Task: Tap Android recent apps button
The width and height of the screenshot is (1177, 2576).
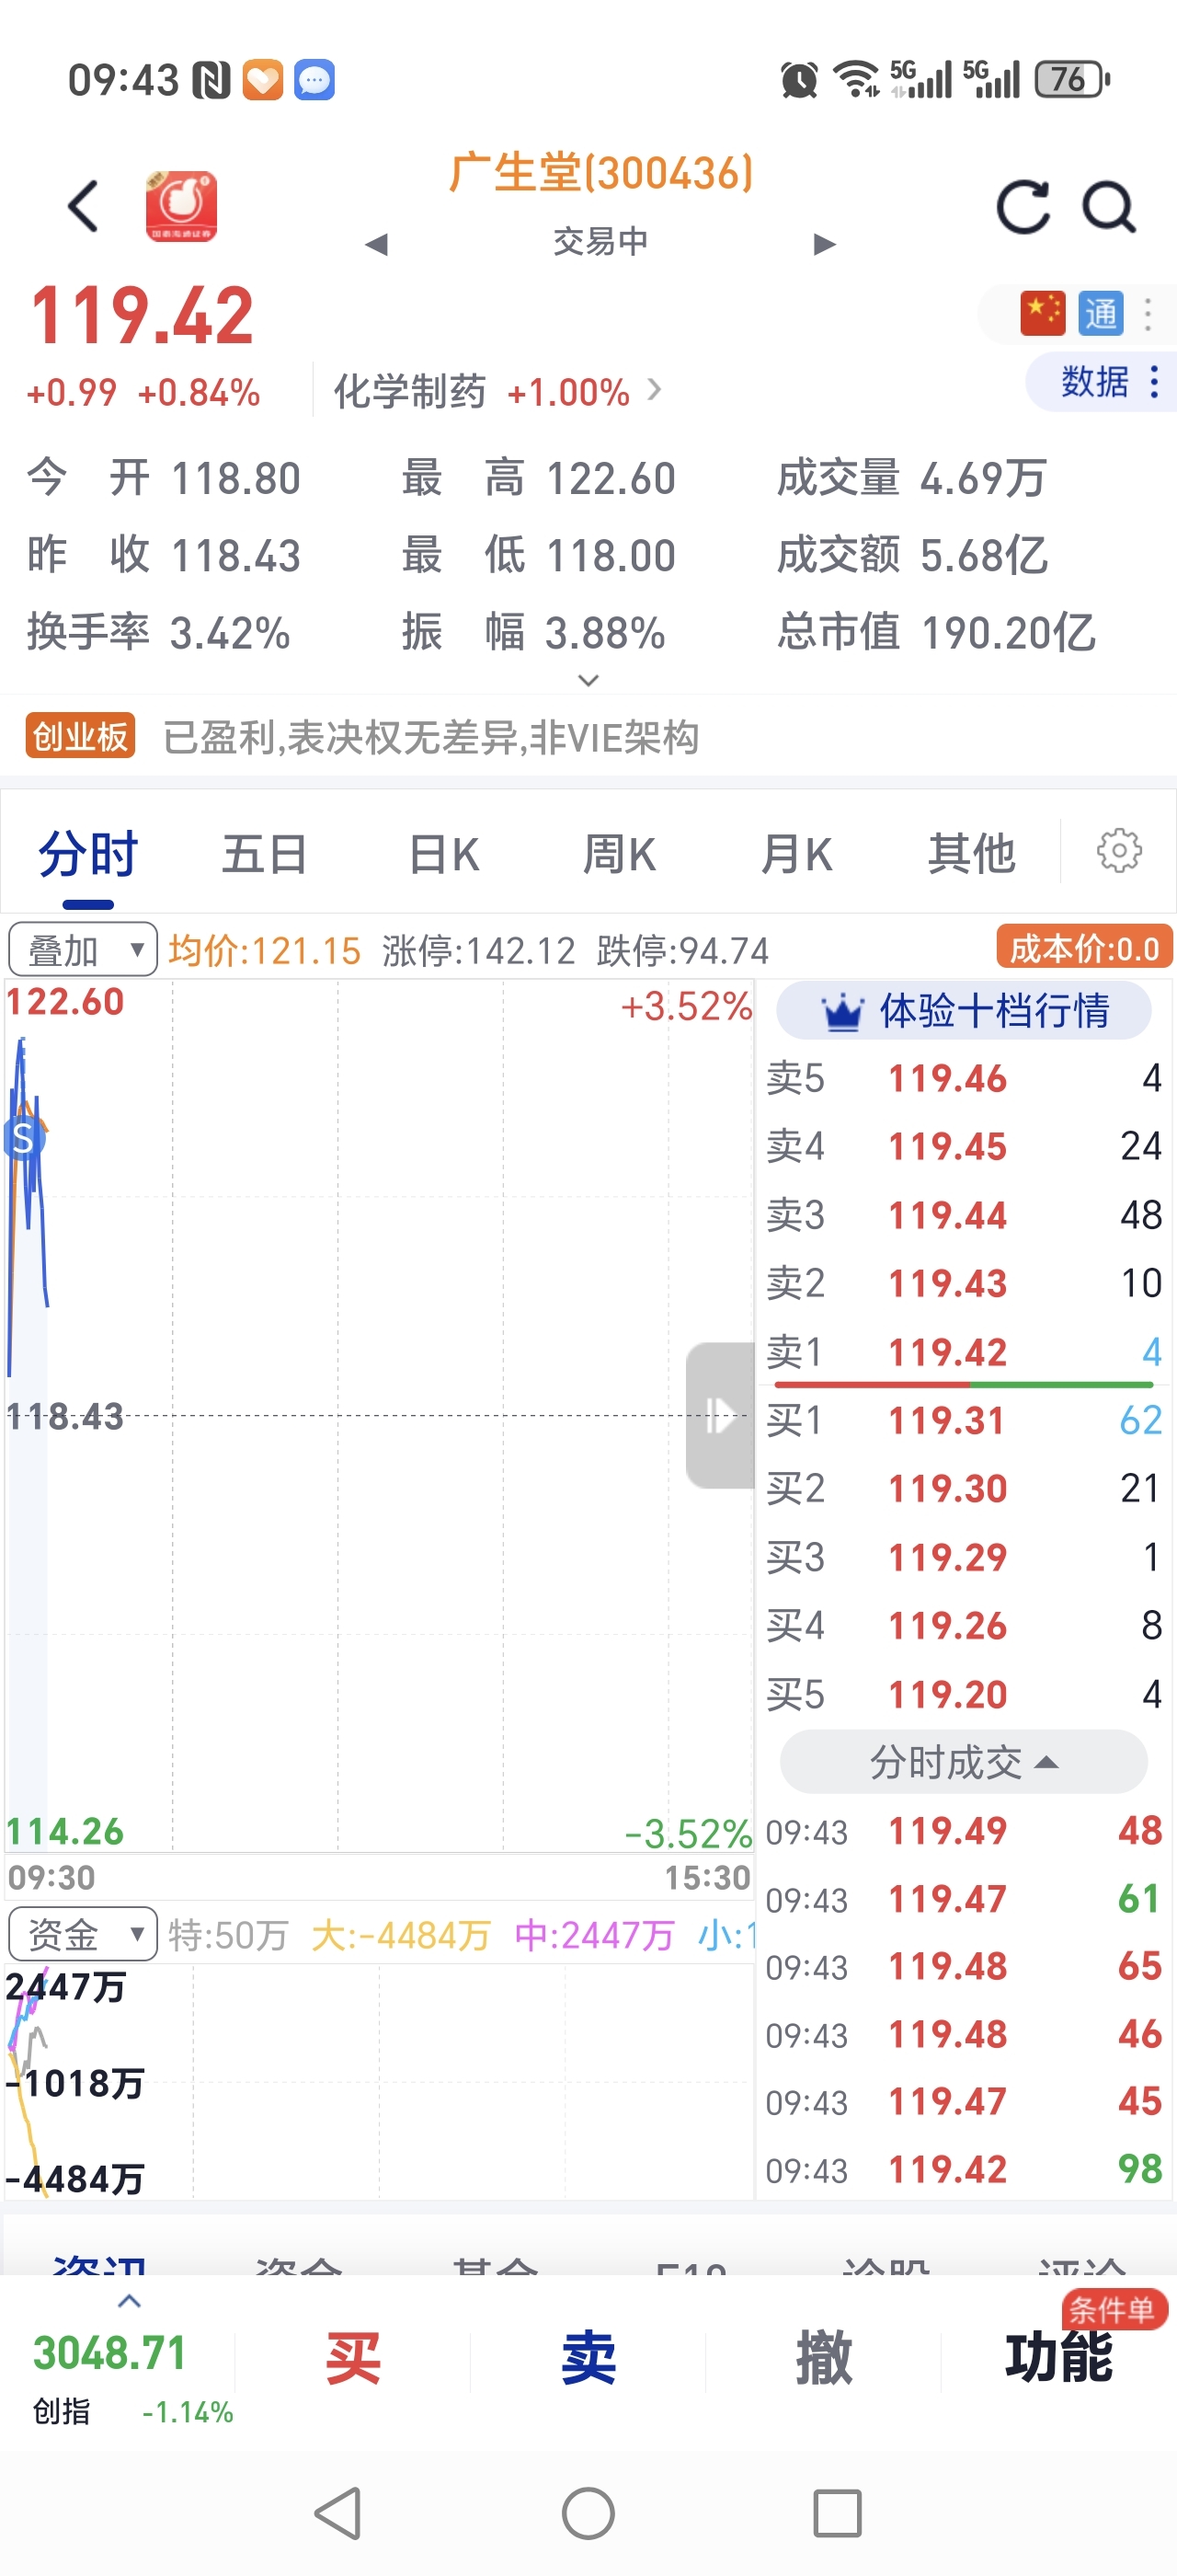Action: pos(838,2513)
